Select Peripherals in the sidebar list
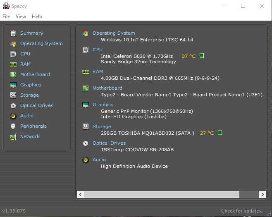272x217 pixels. click(x=33, y=126)
